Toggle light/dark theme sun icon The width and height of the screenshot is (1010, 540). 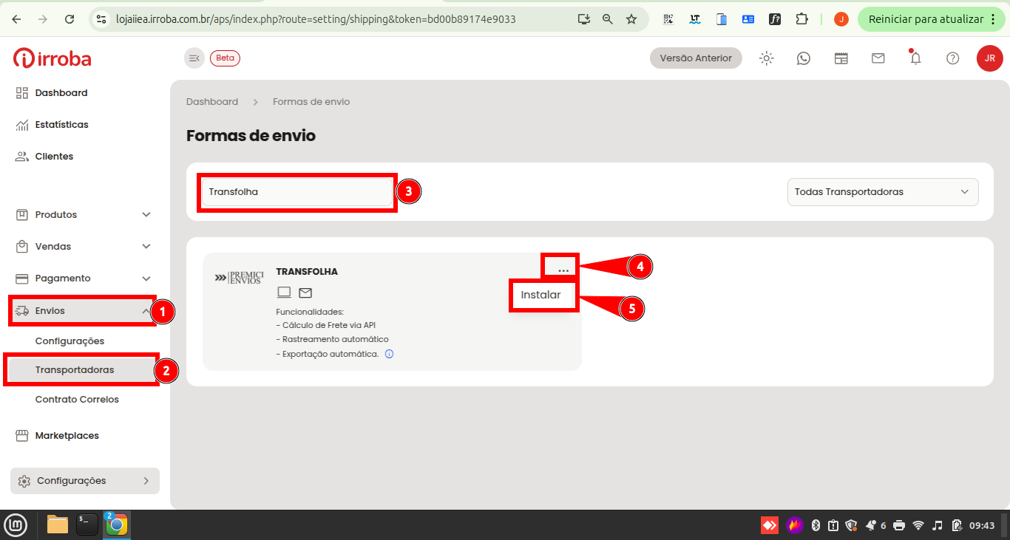[767, 58]
